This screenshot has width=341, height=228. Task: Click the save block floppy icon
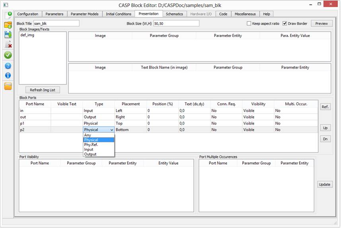click(8, 34)
